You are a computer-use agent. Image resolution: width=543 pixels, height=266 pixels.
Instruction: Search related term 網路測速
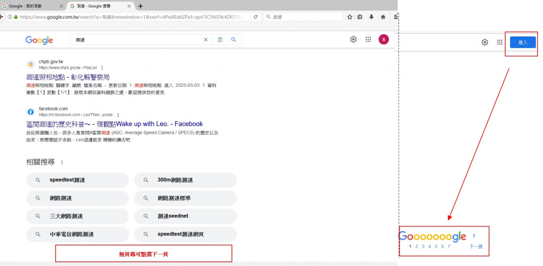[x=77, y=198]
